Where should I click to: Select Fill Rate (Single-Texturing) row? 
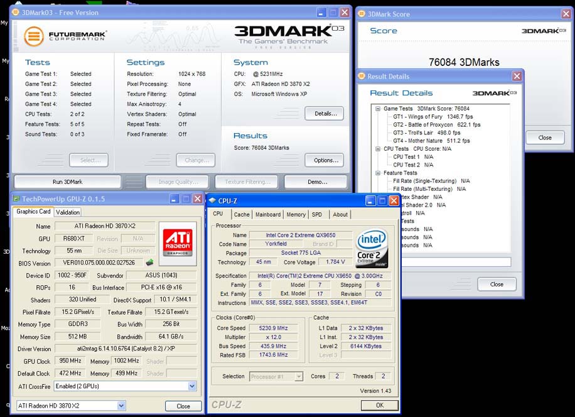point(432,181)
